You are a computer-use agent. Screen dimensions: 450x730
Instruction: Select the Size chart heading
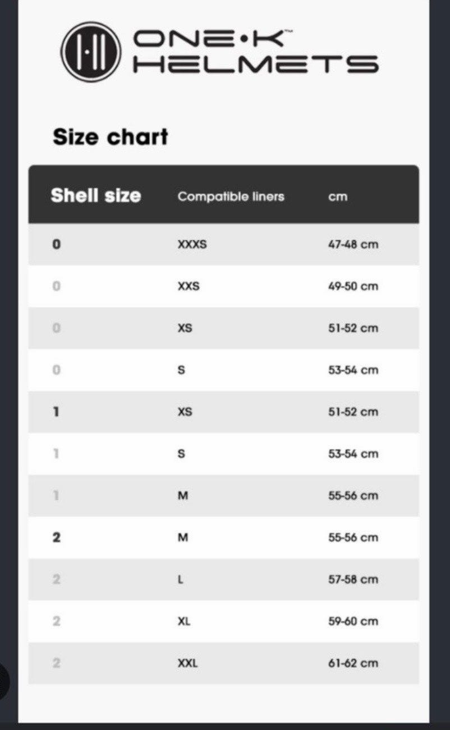(111, 136)
